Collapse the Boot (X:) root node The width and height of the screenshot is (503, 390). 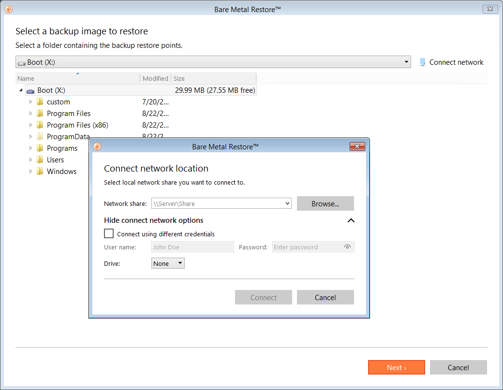21,90
